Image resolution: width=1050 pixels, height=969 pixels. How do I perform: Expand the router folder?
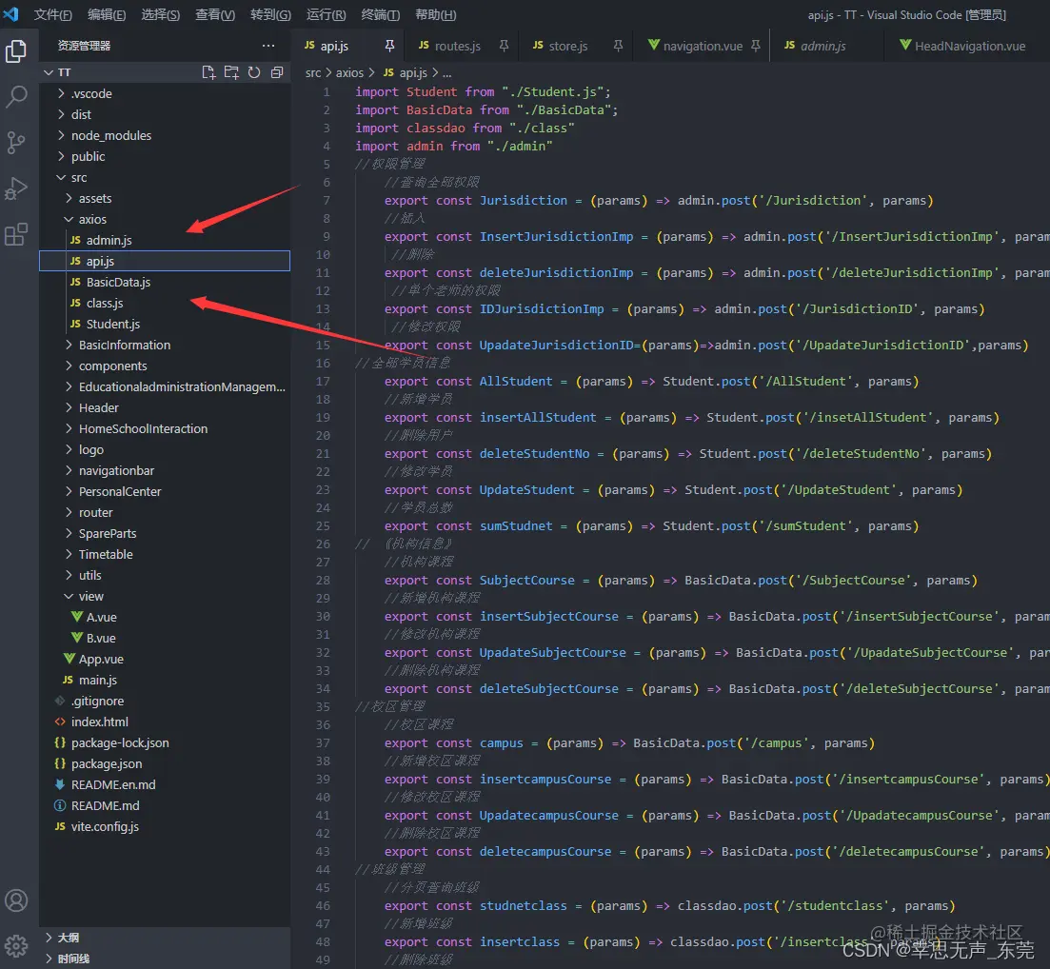165,512
